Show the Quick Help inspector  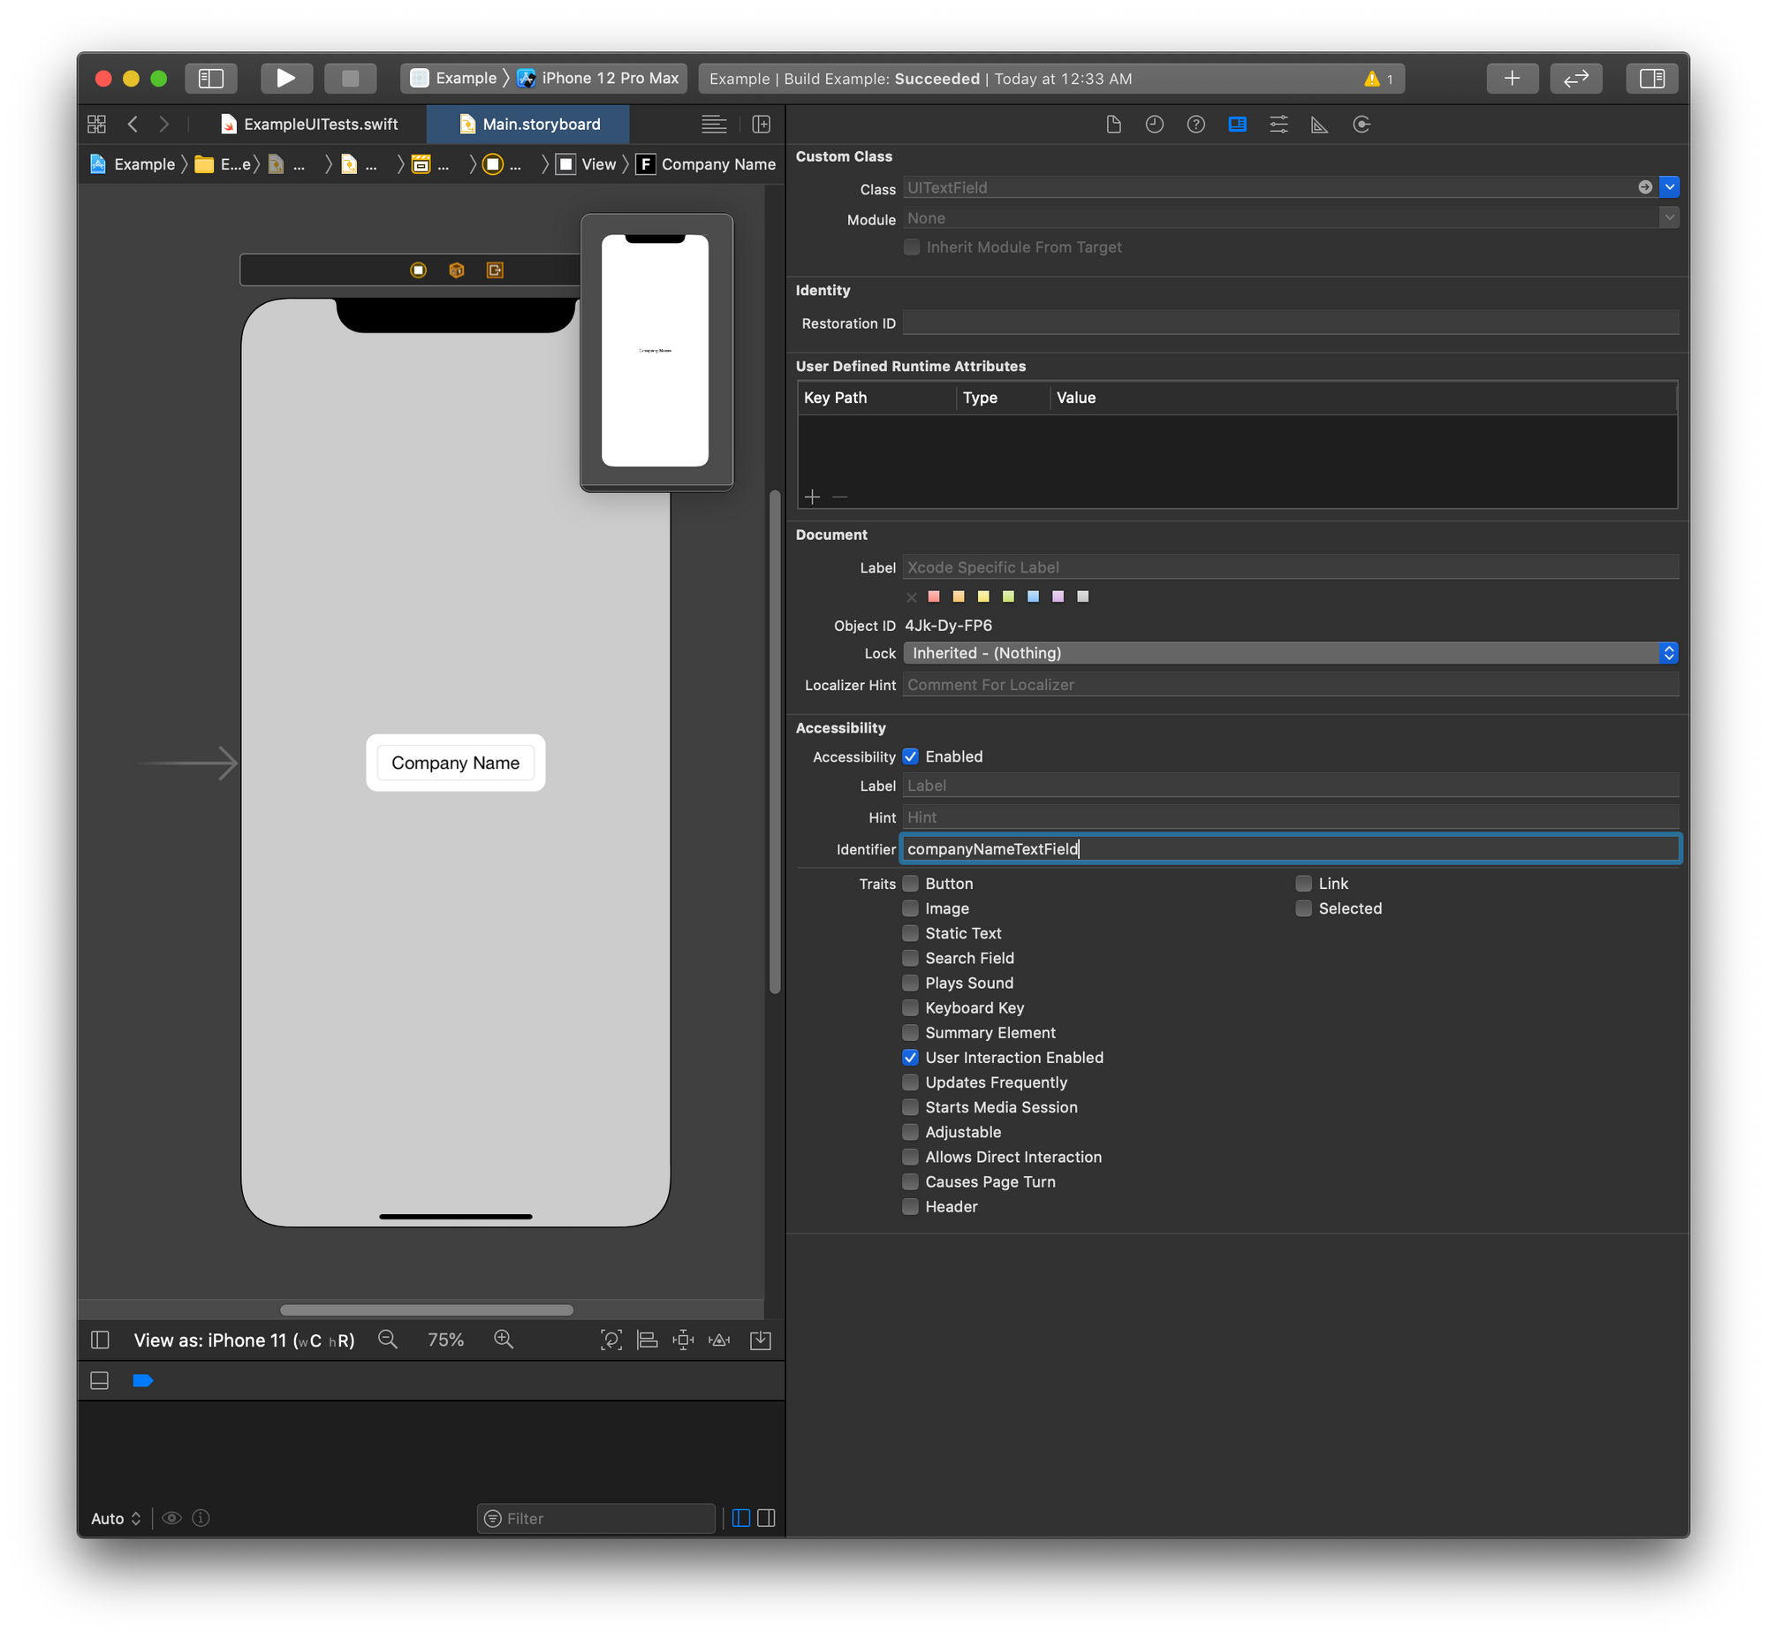point(1195,125)
